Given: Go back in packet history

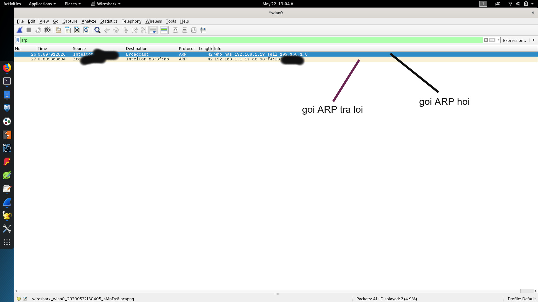Looking at the screenshot, I should point(106,30).
